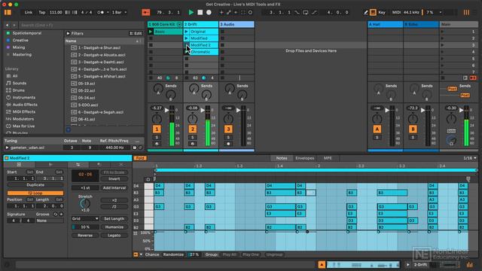Click the Duplicate loop button

[35, 185]
